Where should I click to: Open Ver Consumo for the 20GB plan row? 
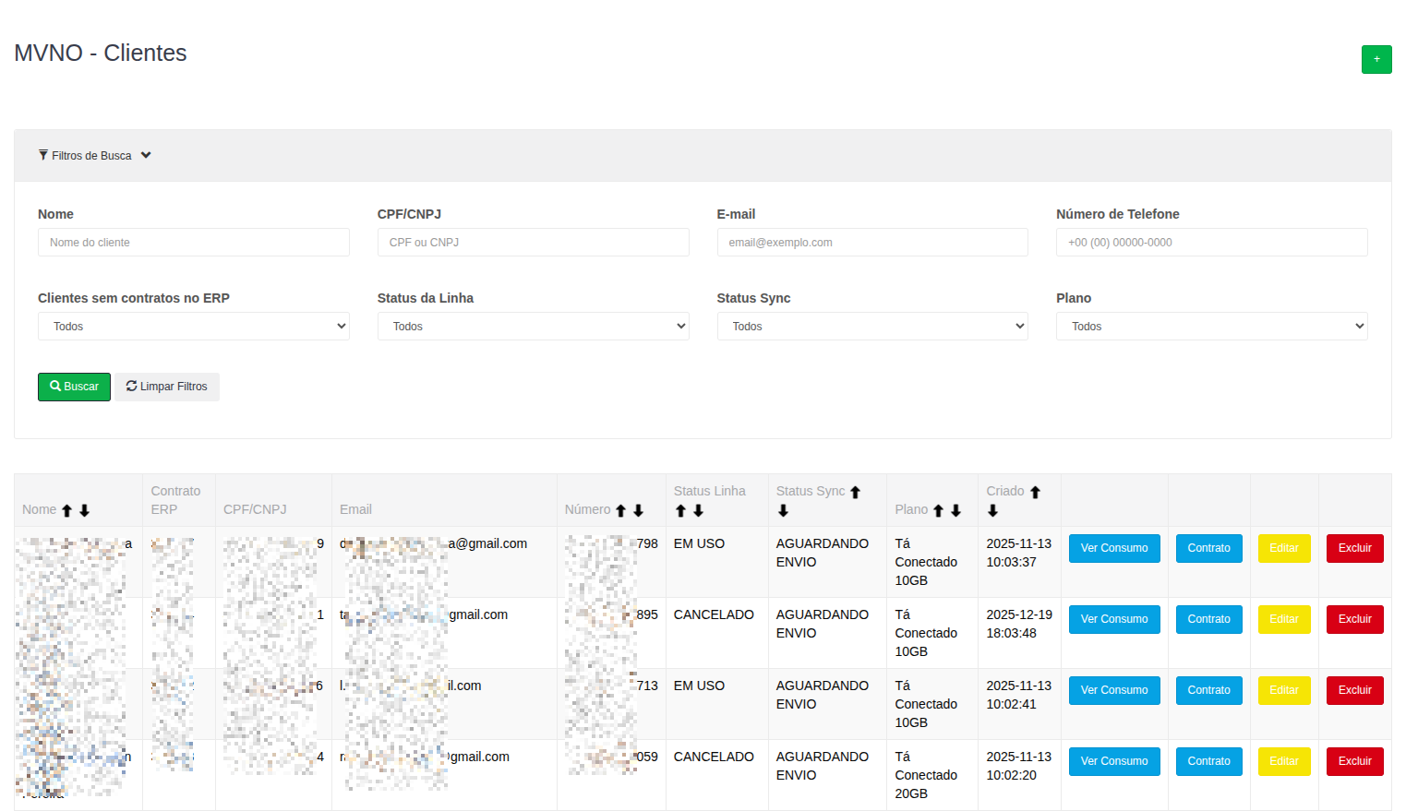tap(1113, 761)
